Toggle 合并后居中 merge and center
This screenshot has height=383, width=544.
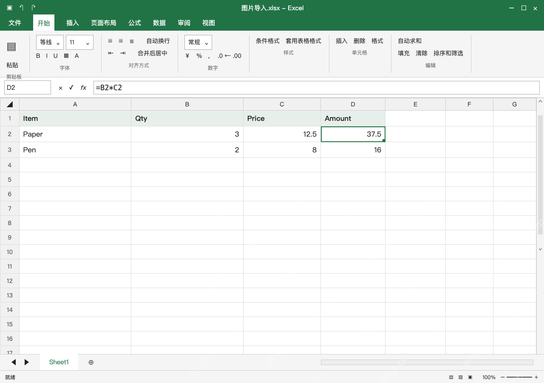click(153, 53)
